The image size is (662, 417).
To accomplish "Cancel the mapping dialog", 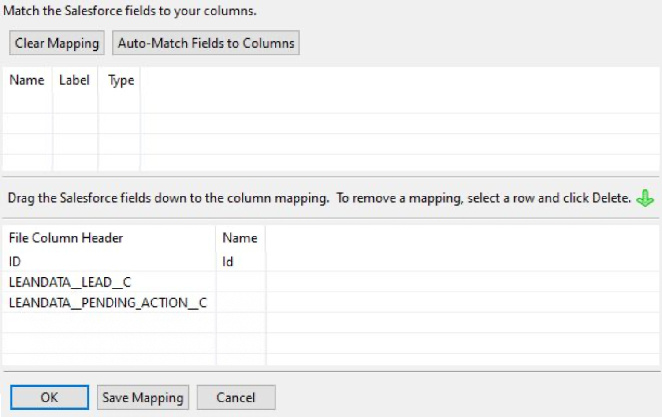I will point(236,398).
